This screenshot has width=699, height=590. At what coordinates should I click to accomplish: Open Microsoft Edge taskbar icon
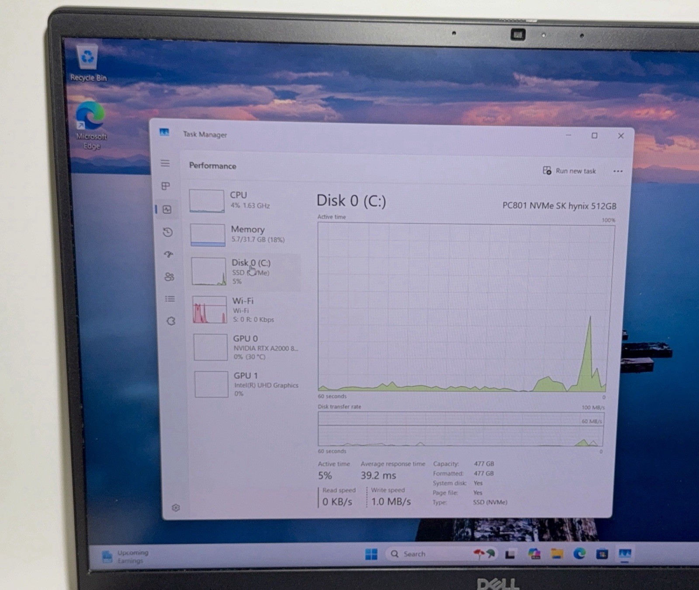[x=579, y=554]
